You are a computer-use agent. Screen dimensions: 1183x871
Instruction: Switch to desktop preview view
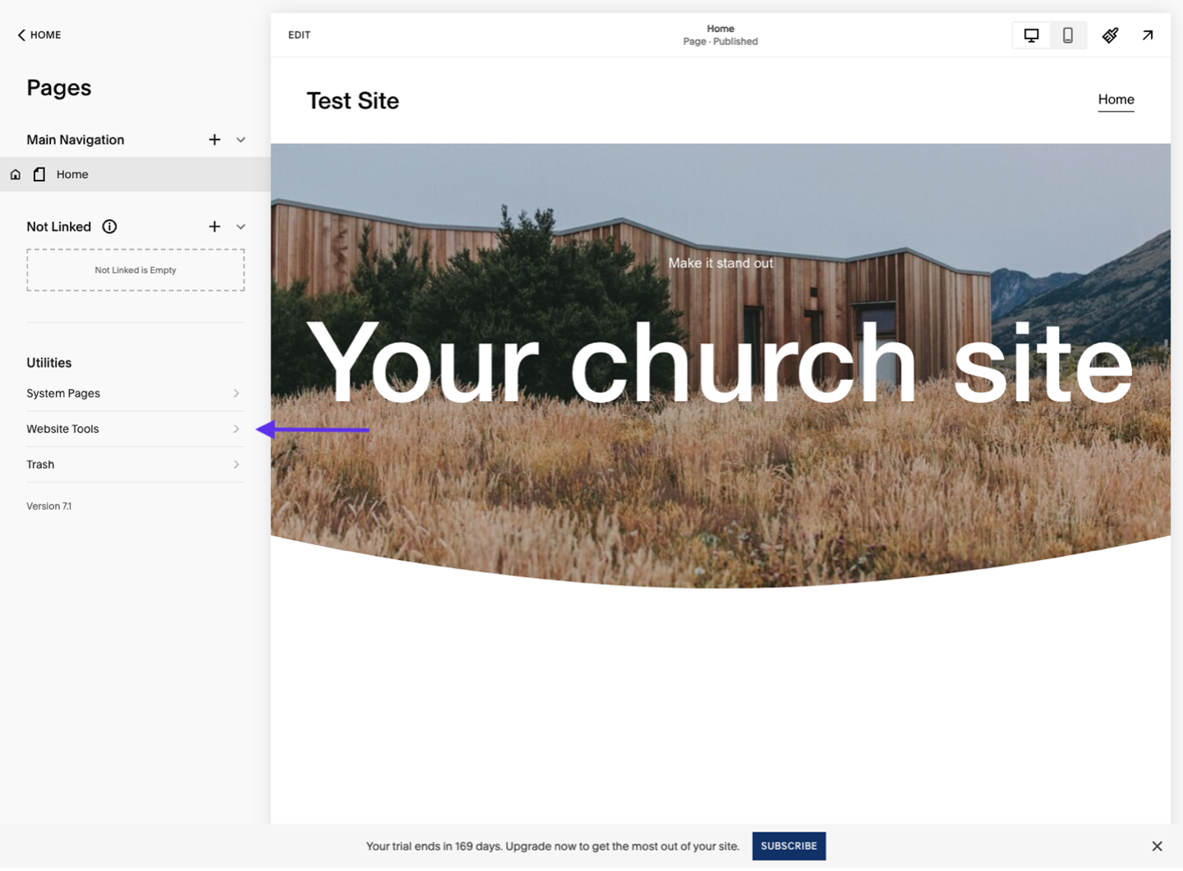[1031, 35]
